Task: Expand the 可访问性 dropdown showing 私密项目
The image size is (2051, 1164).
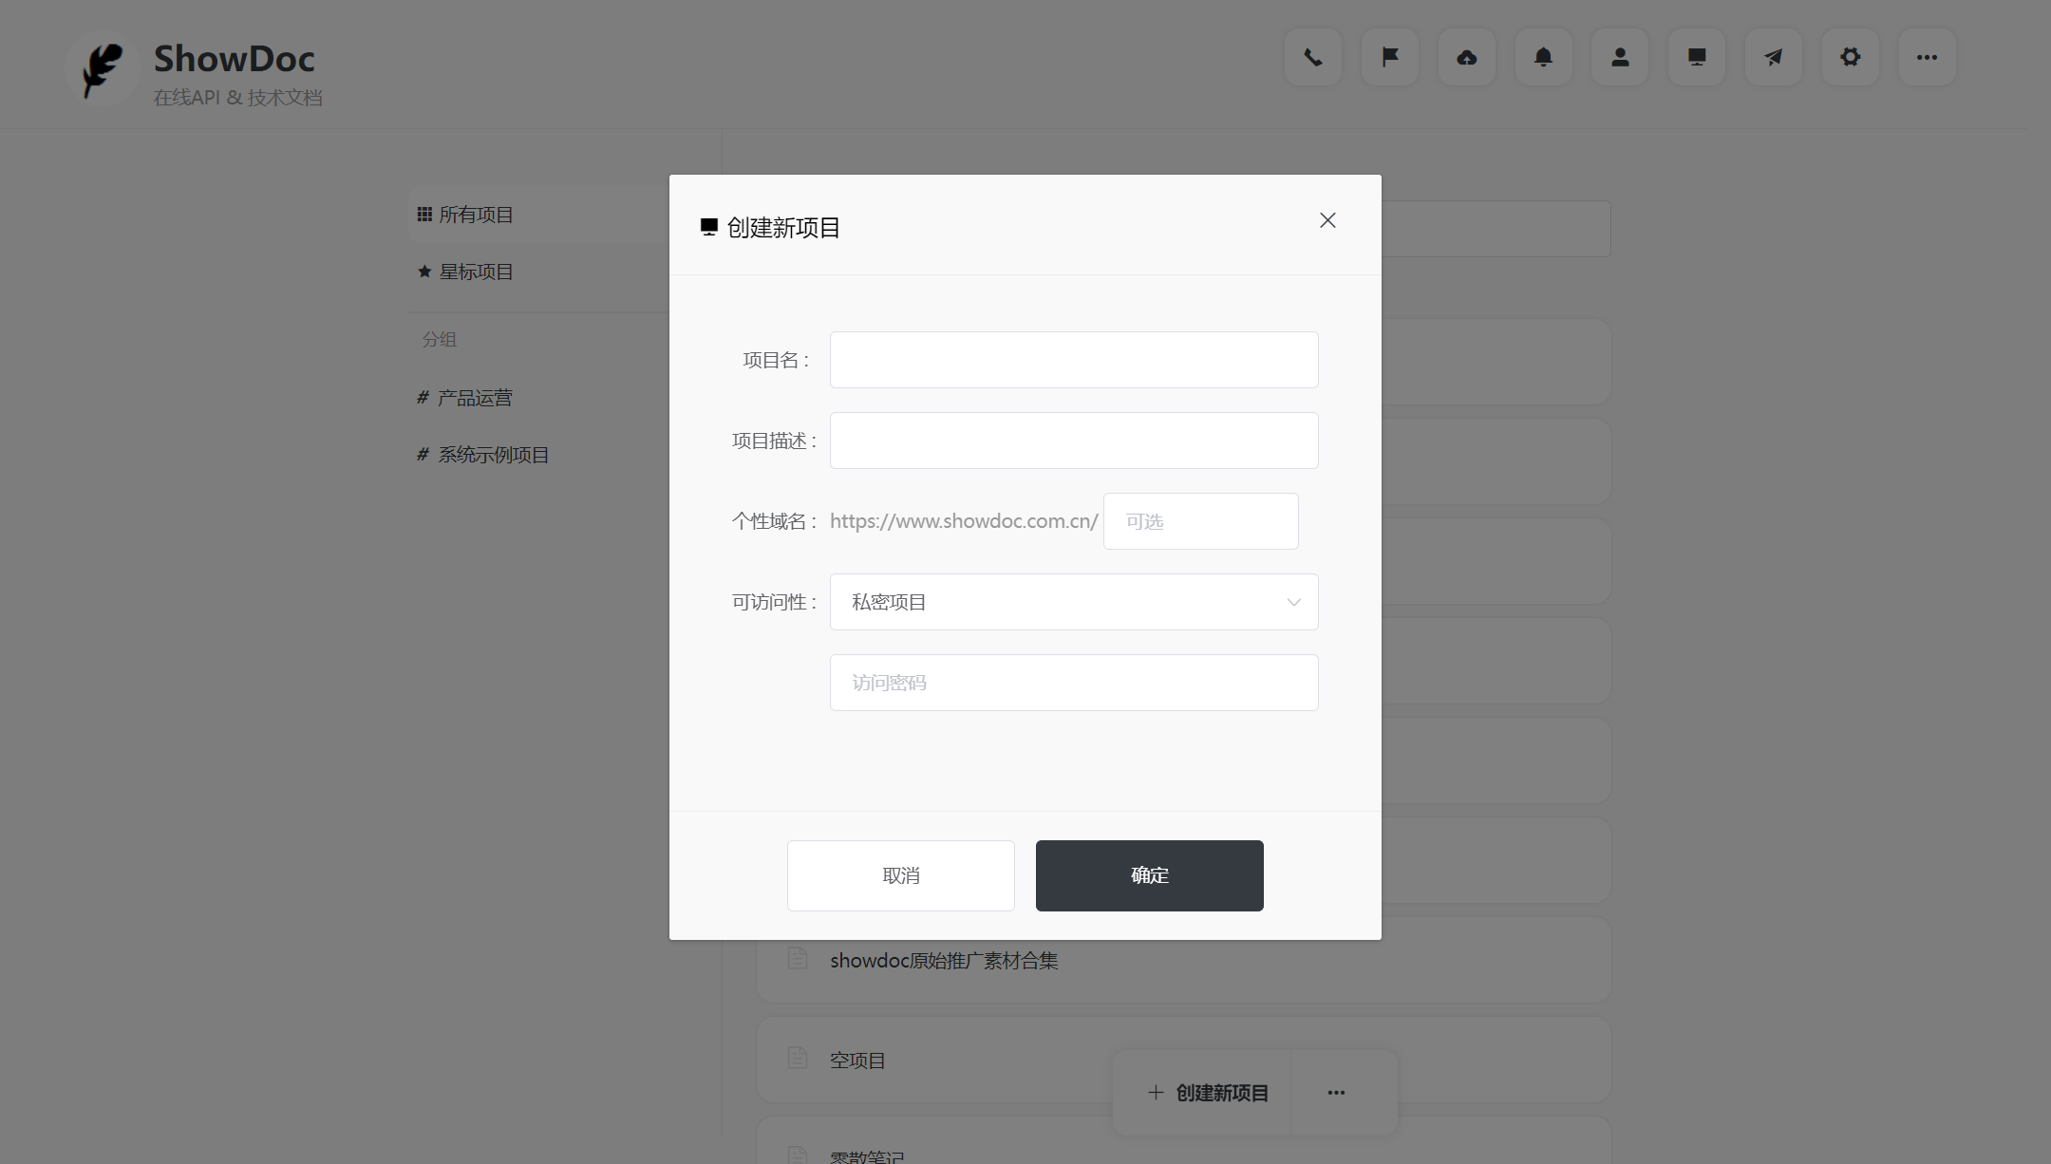Action: tap(1073, 602)
